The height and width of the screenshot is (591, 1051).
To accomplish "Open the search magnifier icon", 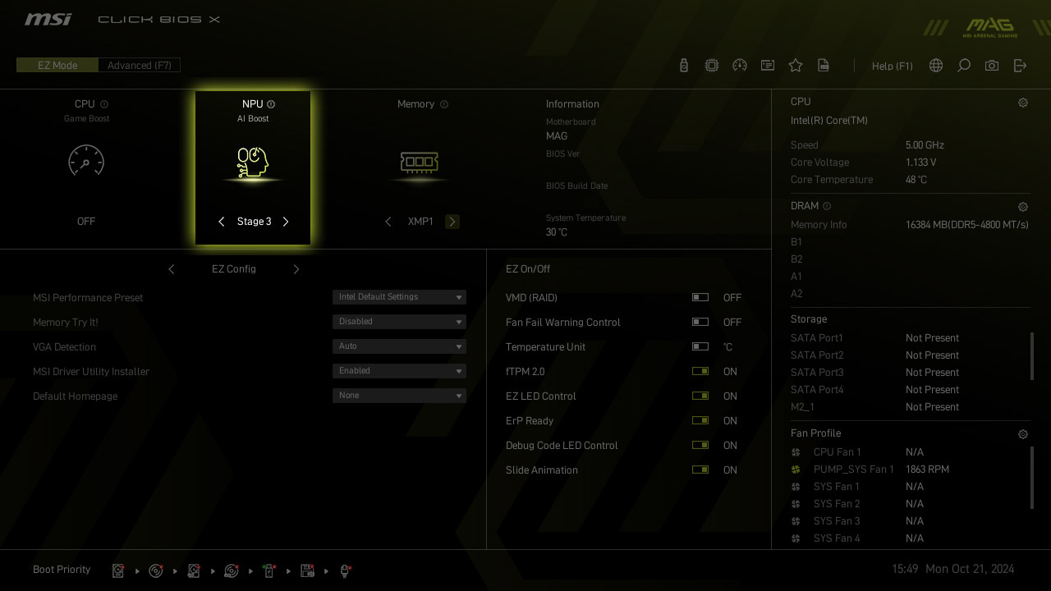I will (x=964, y=66).
